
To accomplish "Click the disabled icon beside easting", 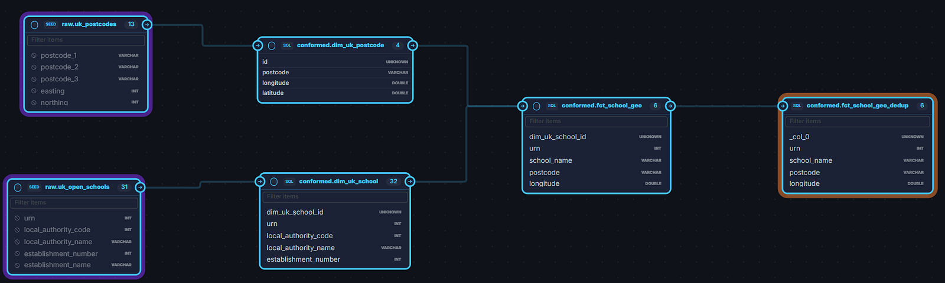I will coord(34,91).
